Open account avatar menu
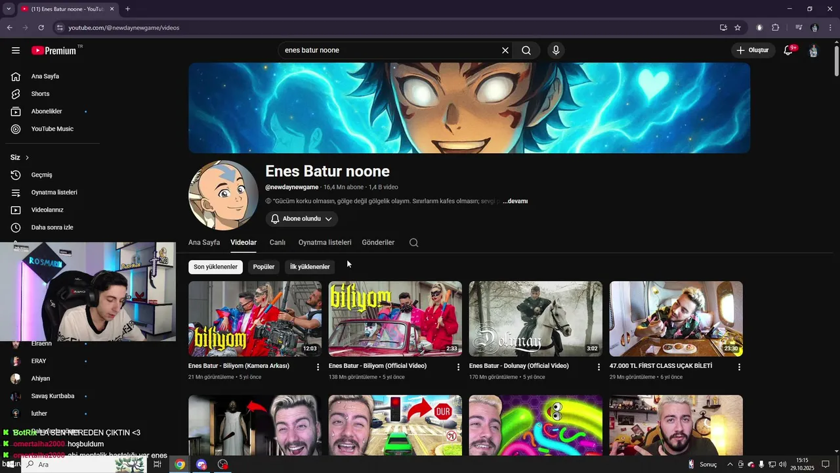The image size is (840, 473). pos(813,51)
